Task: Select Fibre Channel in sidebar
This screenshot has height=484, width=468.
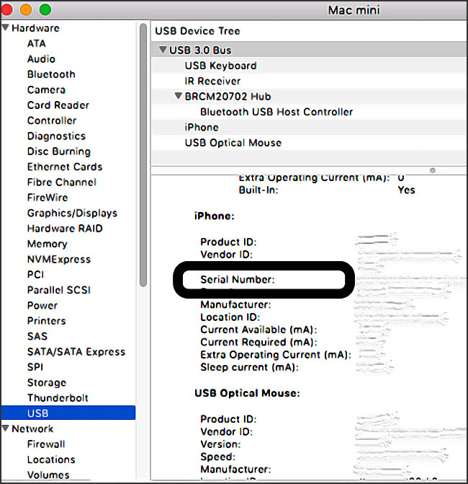Action: tap(62, 182)
